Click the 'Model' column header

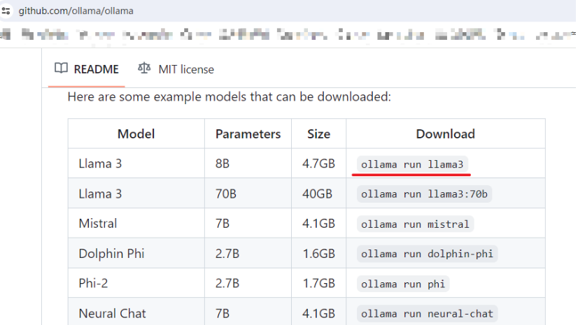click(x=136, y=134)
